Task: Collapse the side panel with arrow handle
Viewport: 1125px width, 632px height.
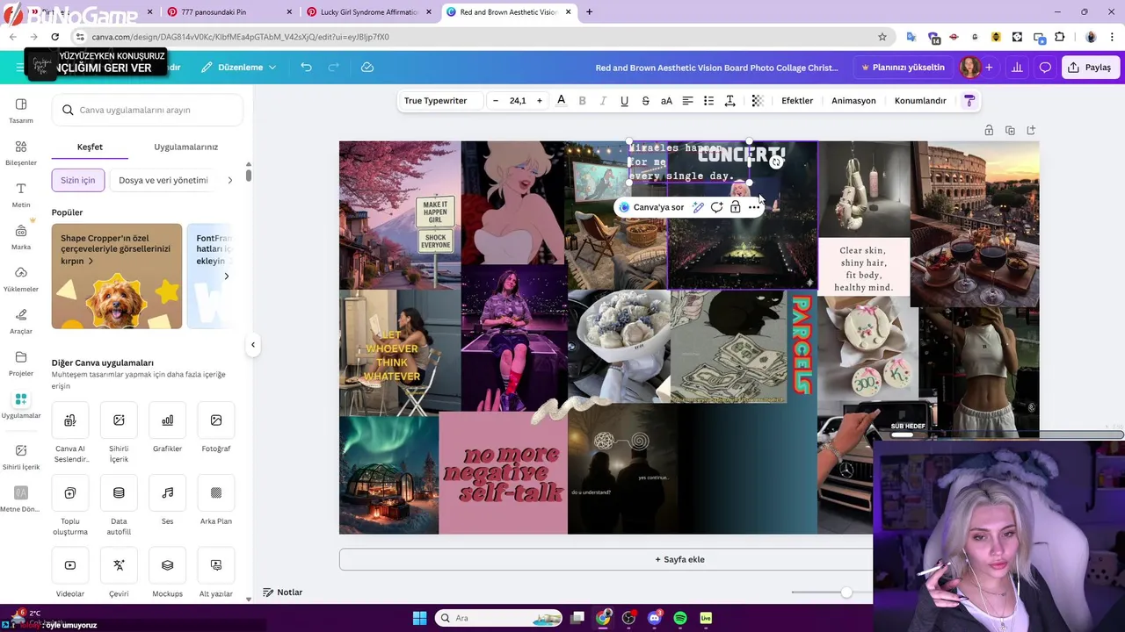Action: click(x=253, y=344)
